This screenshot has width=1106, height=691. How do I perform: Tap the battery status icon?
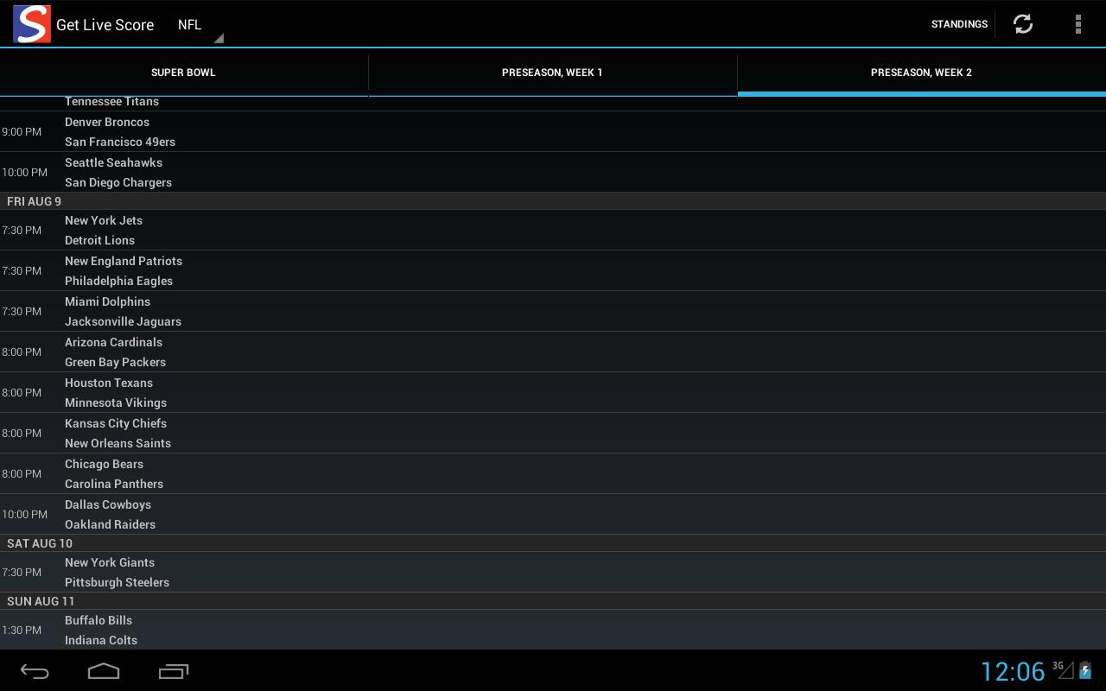[1085, 669]
